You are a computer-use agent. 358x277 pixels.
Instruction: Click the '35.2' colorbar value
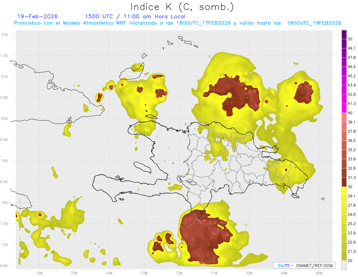pyautogui.click(x=352, y=150)
